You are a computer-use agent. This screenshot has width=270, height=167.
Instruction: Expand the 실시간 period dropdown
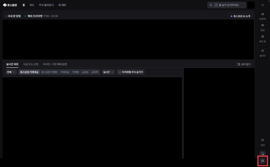coord(108,72)
